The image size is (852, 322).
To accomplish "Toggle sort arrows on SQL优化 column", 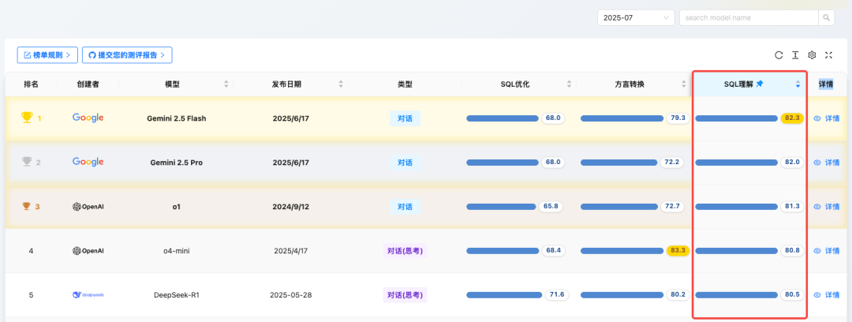I will [x=570, y=84].
